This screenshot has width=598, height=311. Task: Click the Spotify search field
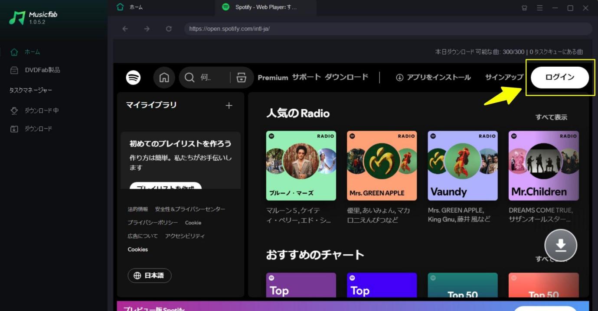pyautogui.click(x=204, y=78)
